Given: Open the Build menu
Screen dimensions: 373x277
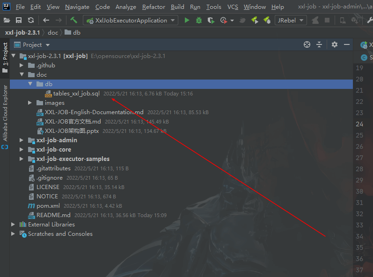Looking at the screenshot, I should (x=177, y=7).
